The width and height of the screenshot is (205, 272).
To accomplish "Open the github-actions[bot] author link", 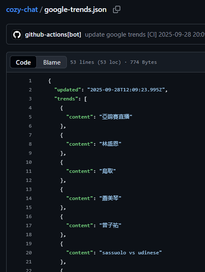I will pyautogui.click(x=53, y=35).
